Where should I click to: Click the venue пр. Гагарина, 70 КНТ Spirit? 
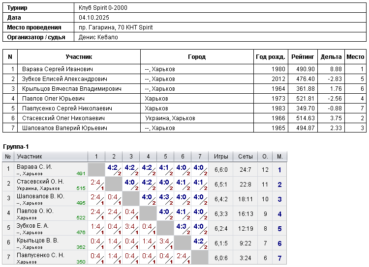tap(116, 27)
